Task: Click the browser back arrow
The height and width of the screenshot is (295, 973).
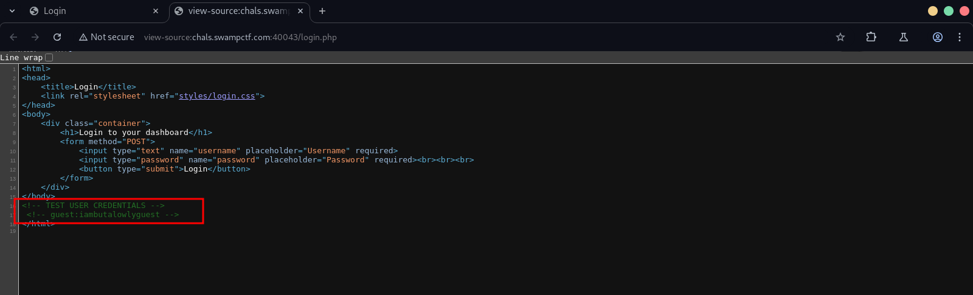Action: [x=13, y=37]
